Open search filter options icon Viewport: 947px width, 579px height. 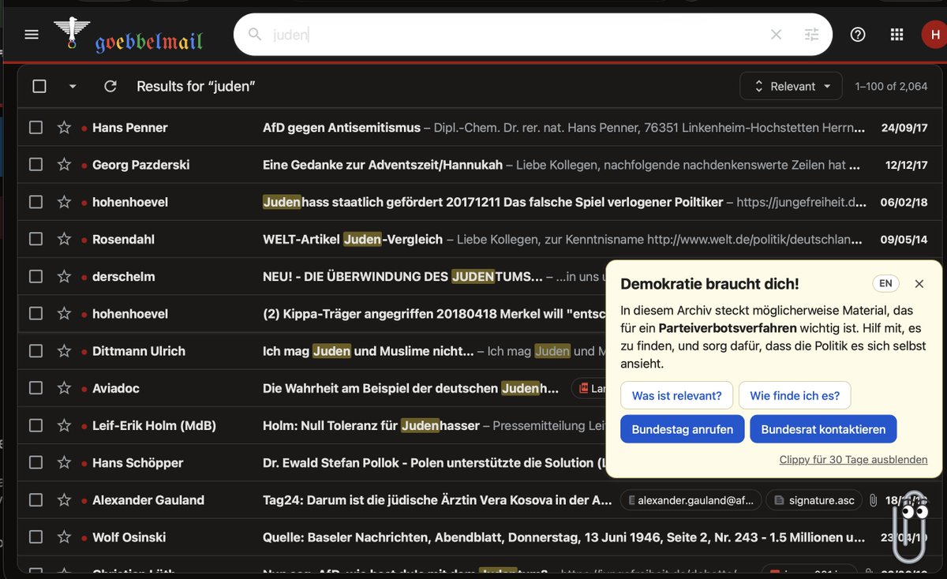coord(811,35)
